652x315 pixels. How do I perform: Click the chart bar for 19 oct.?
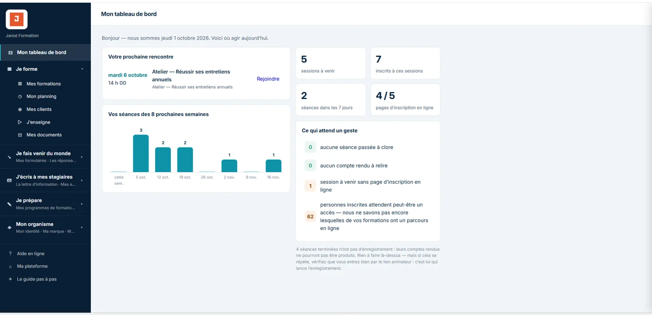[185, 160]
